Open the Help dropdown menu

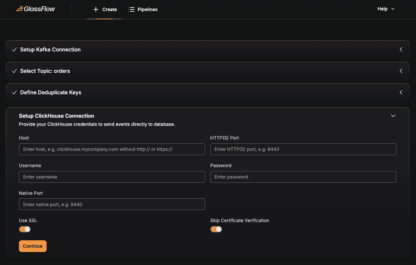[386, 9]
